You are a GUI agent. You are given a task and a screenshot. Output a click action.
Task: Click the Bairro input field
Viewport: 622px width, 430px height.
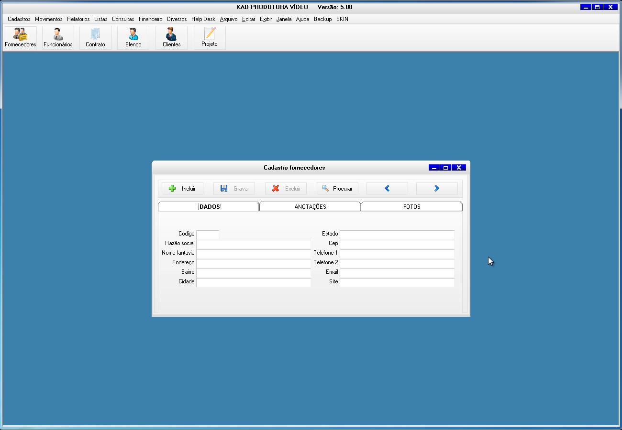(254, 273)
